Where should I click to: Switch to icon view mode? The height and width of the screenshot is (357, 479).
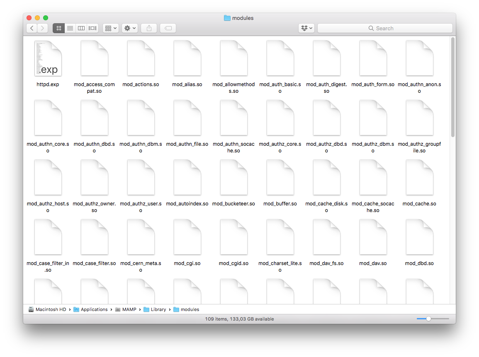[x=59, y=28]
